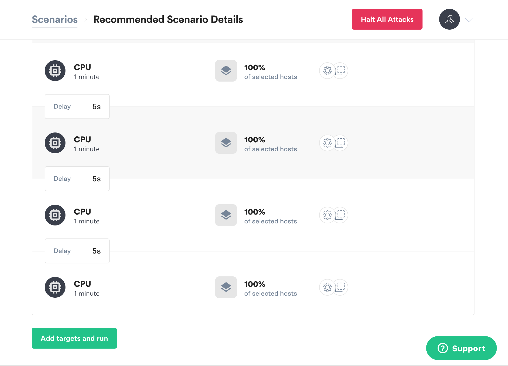Screen dimensions: 508x366
Task: Click '1 minute' under the second CPU
Action: [x=87, y=149]
